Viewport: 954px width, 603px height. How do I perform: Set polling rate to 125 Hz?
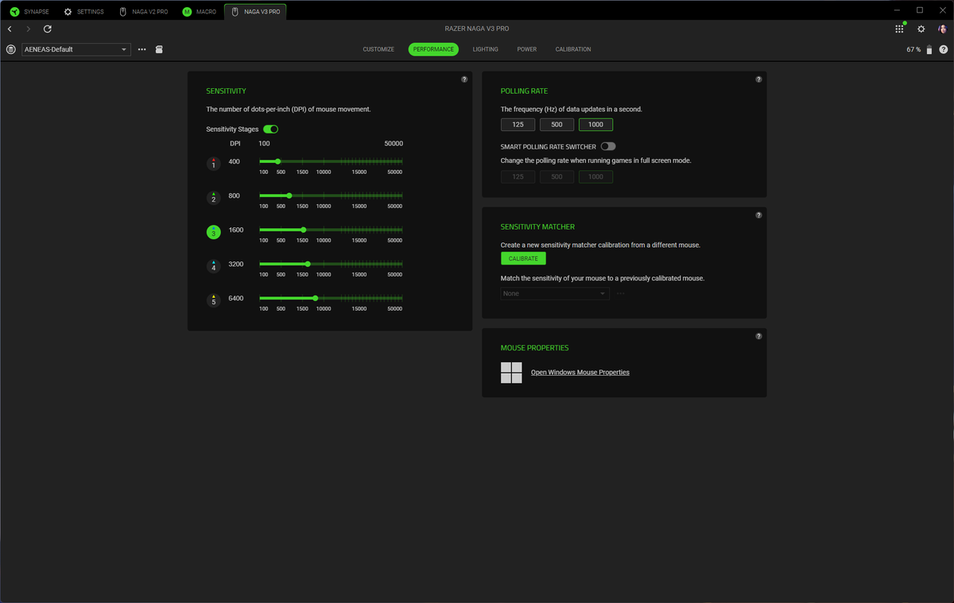point(518,124)
